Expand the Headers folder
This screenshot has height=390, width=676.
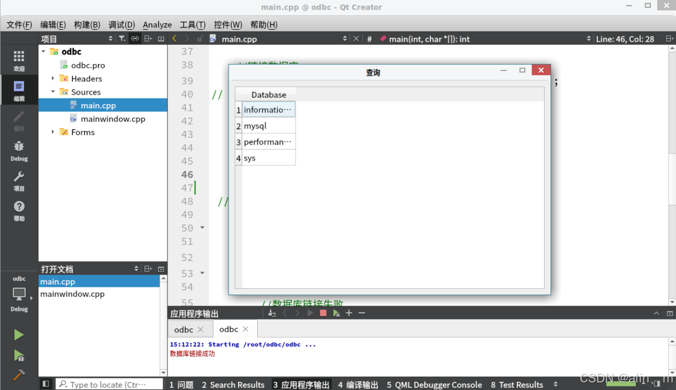pos(53,79)
